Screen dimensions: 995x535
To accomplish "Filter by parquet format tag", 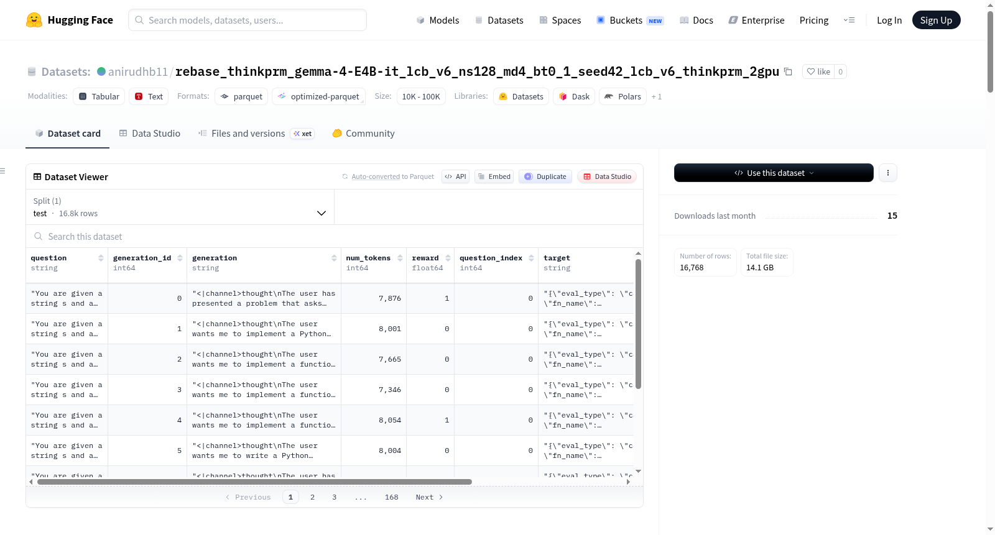I will point(241,96).
